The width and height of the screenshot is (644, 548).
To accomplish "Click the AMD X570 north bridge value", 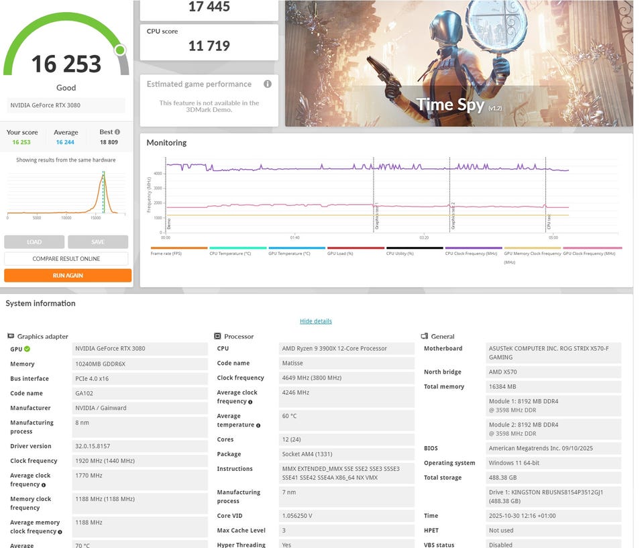I will tap(553, 372).
